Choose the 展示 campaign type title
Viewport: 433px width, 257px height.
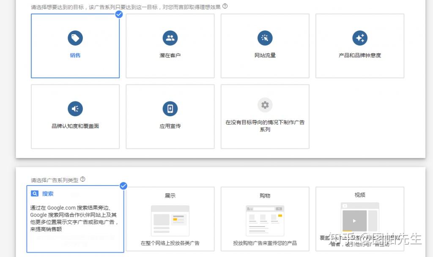pos(170,196)
